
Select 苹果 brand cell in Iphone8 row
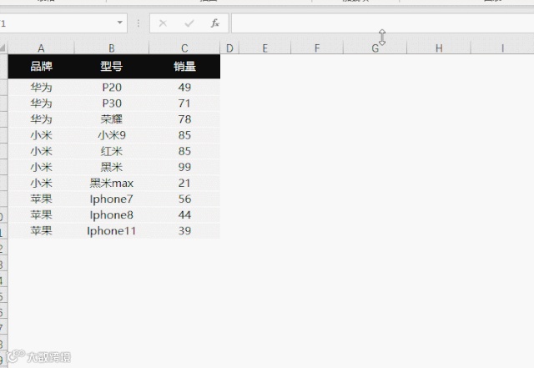pos(41,215)
